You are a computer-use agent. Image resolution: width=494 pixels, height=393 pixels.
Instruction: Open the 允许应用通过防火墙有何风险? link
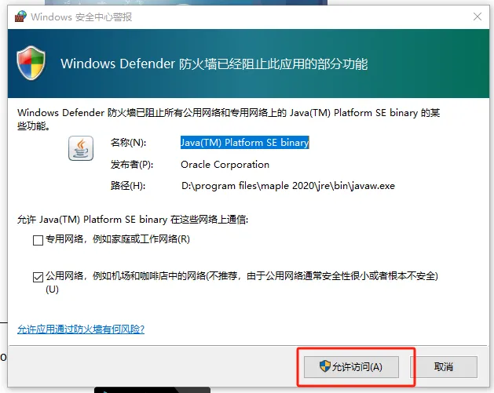[x=81, y=329]
